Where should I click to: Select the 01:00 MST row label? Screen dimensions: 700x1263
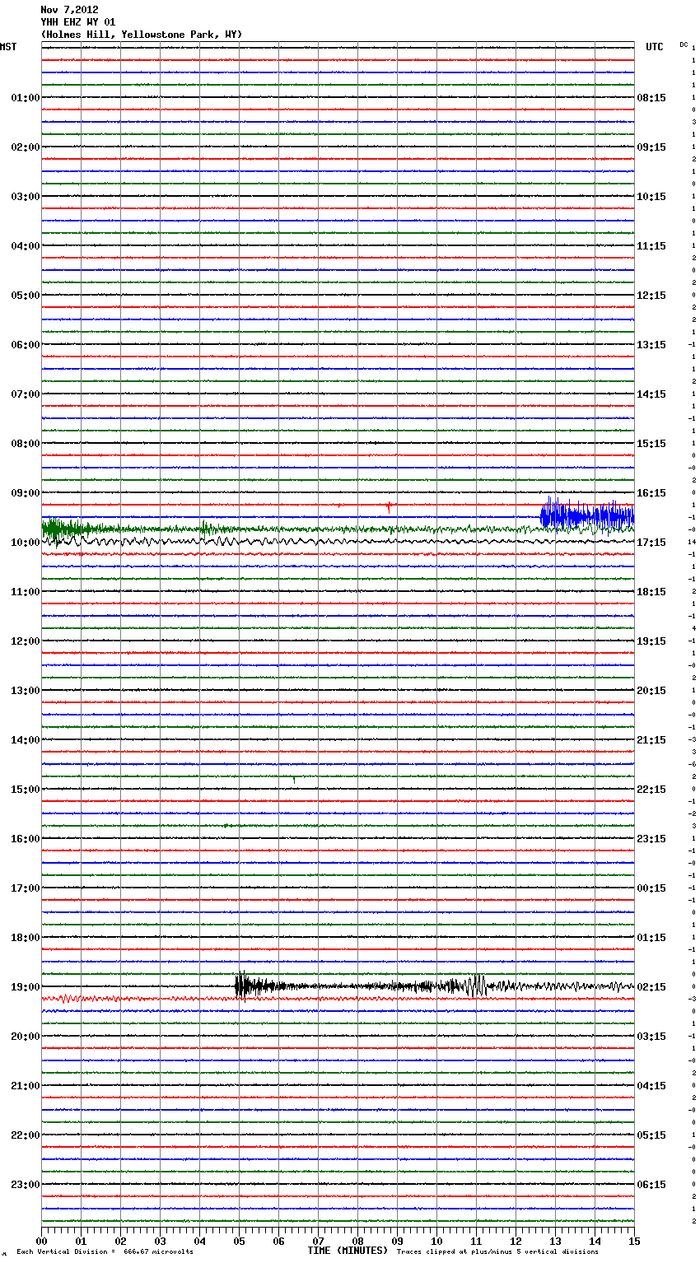pyautogui.click(x=26, y=98)
